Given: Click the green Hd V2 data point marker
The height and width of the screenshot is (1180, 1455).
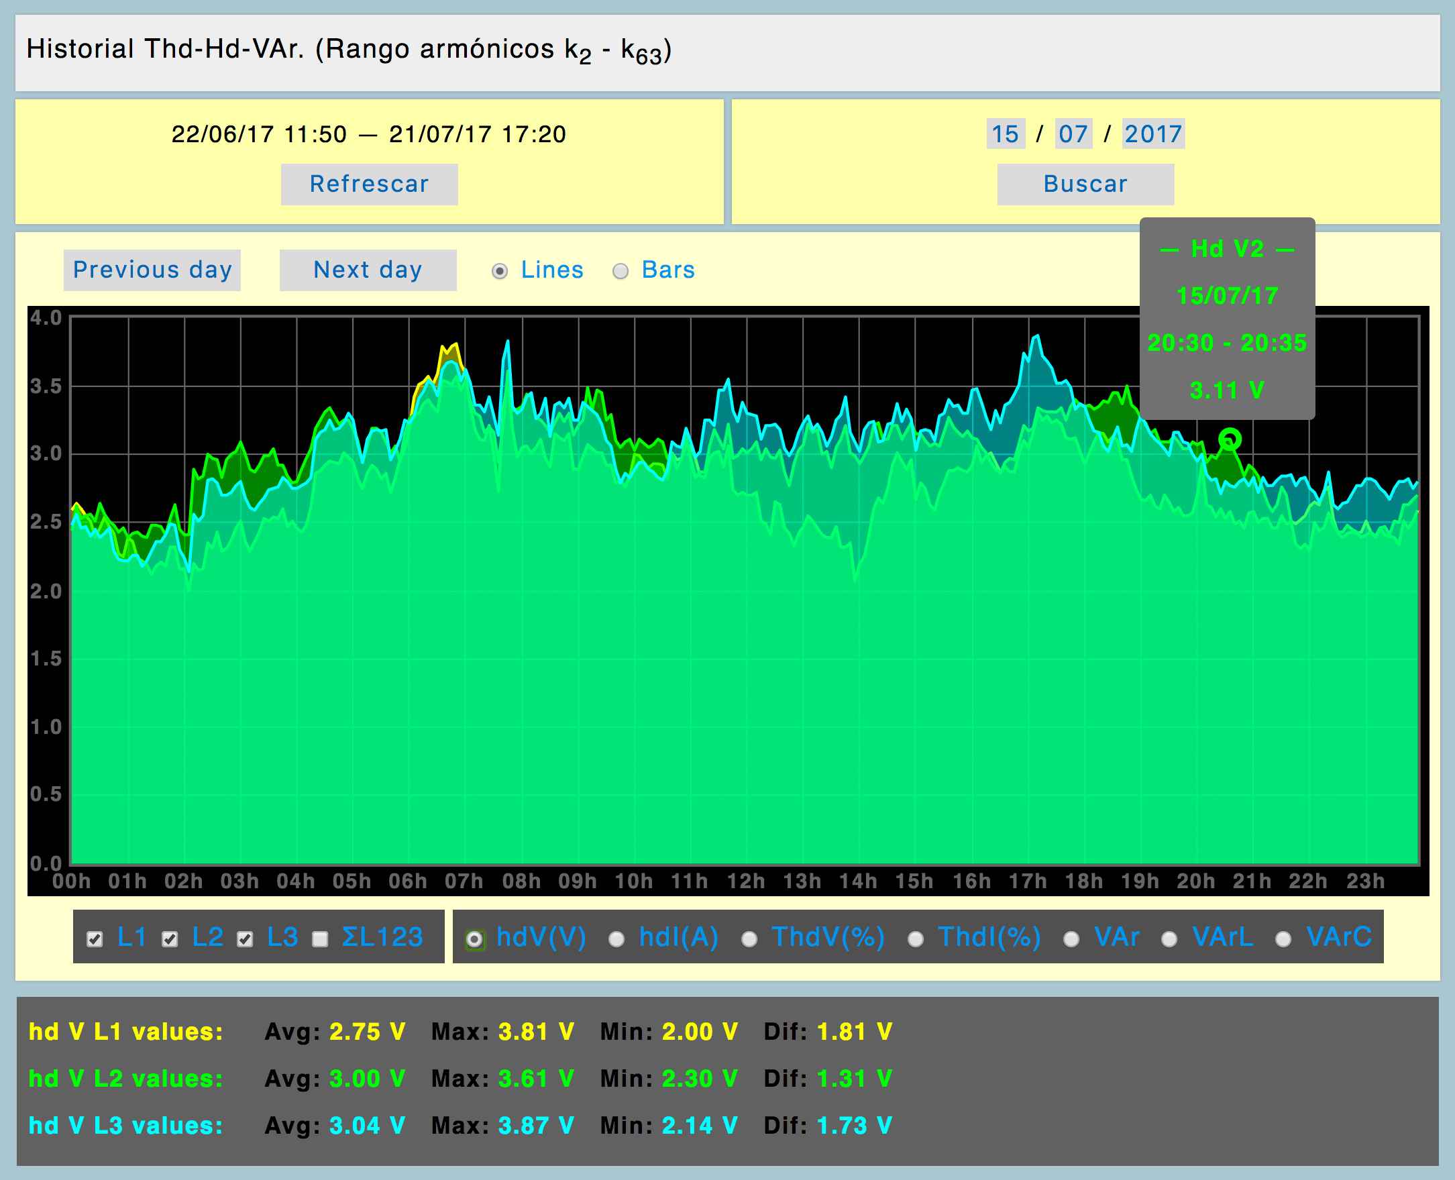Looking at the screenshot, I should click(1230, 440).
